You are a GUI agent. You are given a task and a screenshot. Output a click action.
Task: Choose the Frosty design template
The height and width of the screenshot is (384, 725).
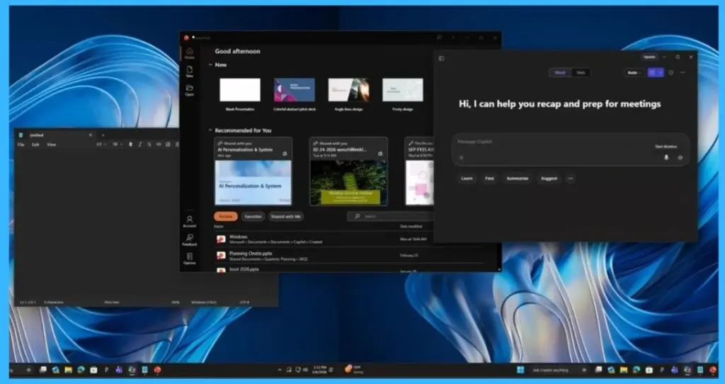click(x=403, y=95)
